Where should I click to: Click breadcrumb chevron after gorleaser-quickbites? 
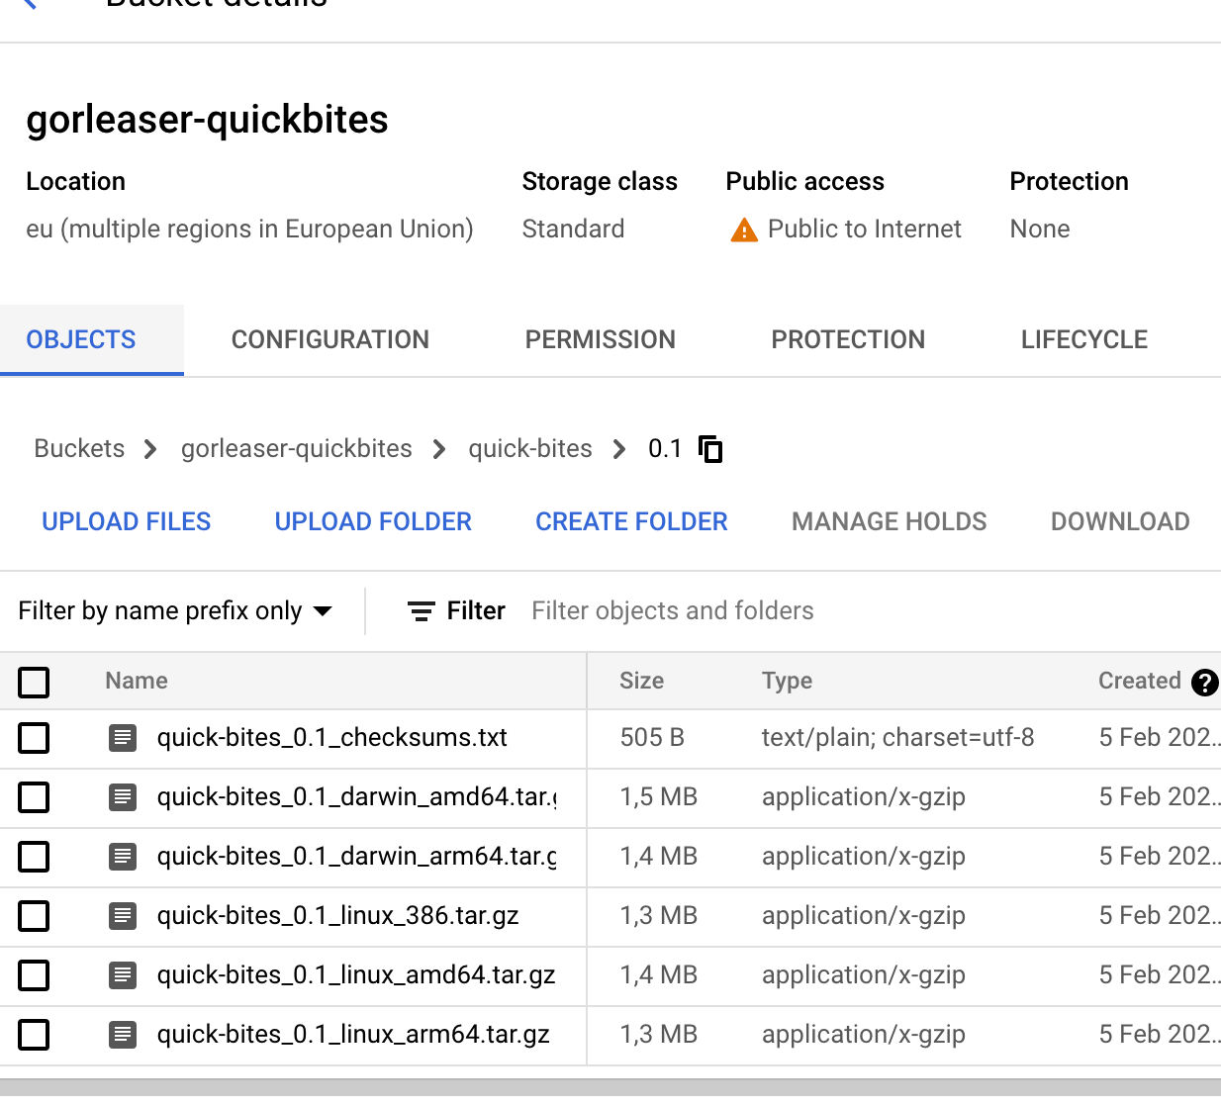coord(439,449)
